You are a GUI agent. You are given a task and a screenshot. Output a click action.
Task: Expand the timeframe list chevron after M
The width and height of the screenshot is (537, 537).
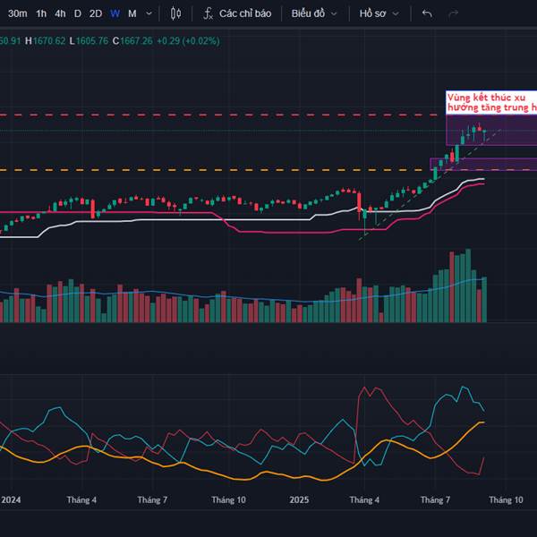[149, 13]
